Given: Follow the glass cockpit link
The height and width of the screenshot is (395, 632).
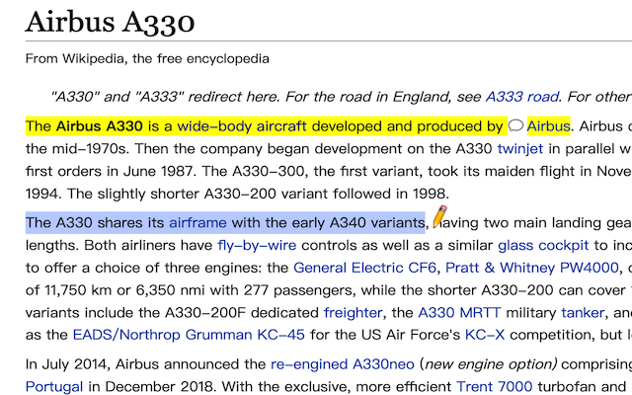Looking at the screenshot, I should pos(543,245).
